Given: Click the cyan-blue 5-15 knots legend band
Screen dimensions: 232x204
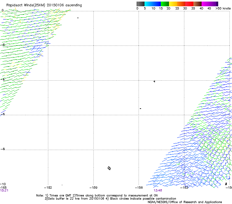Looking at the screenshot, I should tap(153, 4).
